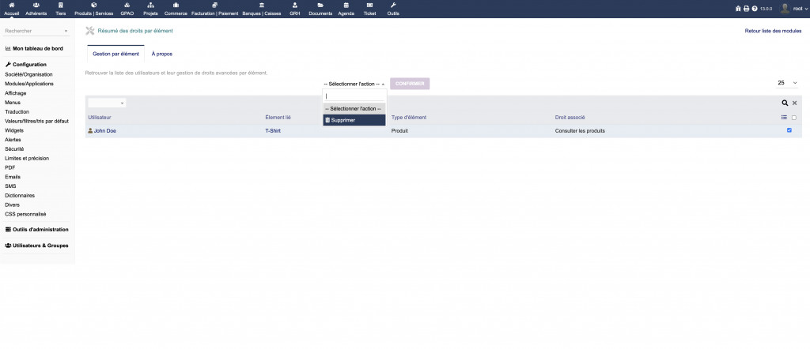
Task: Switch to the À propos tab
Action: coord(161,54)
